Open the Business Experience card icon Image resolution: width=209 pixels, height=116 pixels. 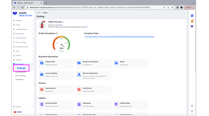(x=79, y=74)
